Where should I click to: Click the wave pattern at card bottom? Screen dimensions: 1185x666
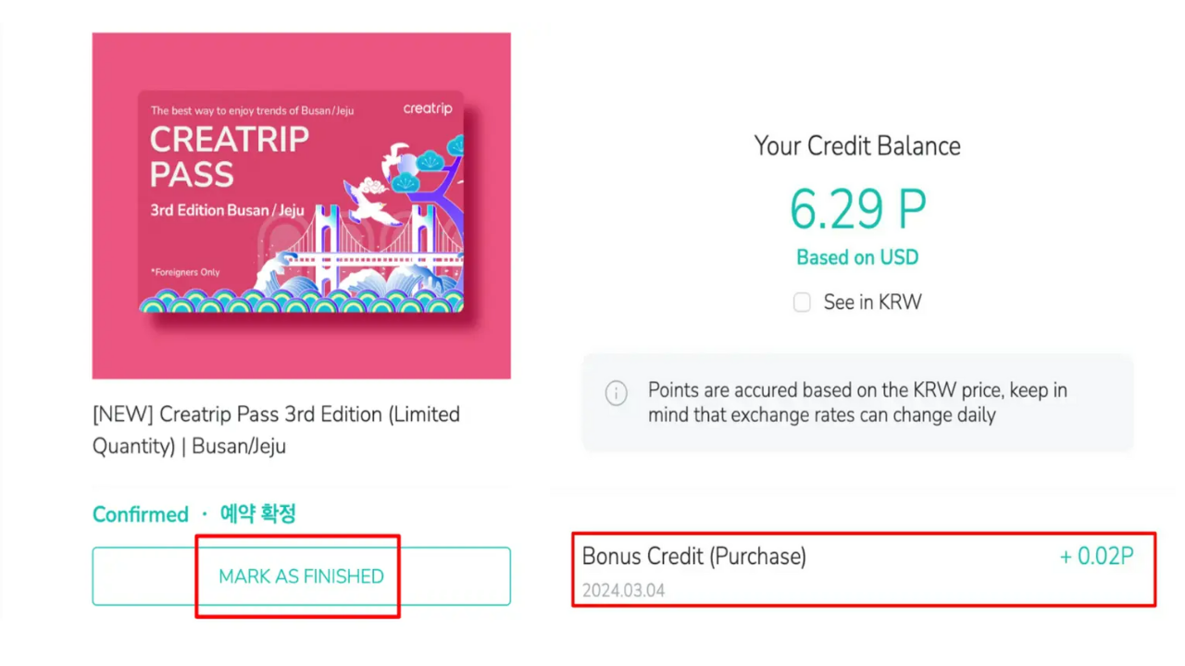tap(301, 300)
